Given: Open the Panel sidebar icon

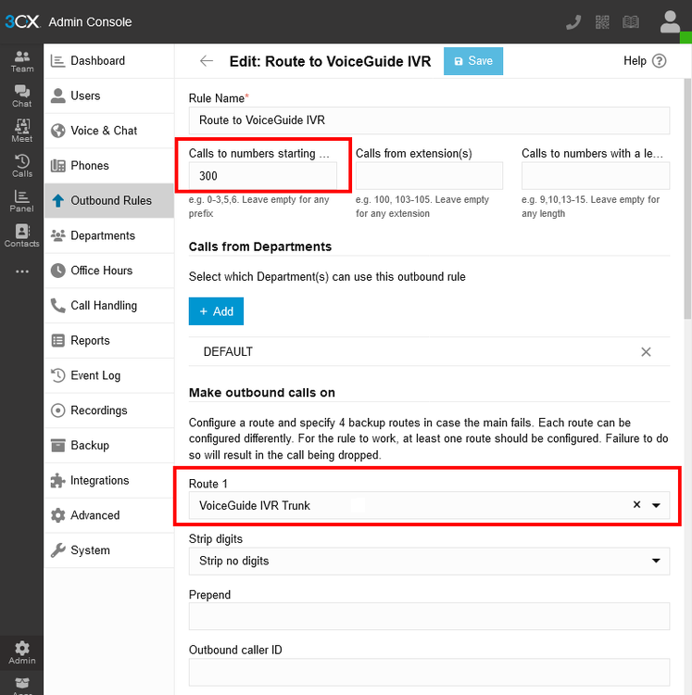Looking at the screenshot, I should pos(21,201).
